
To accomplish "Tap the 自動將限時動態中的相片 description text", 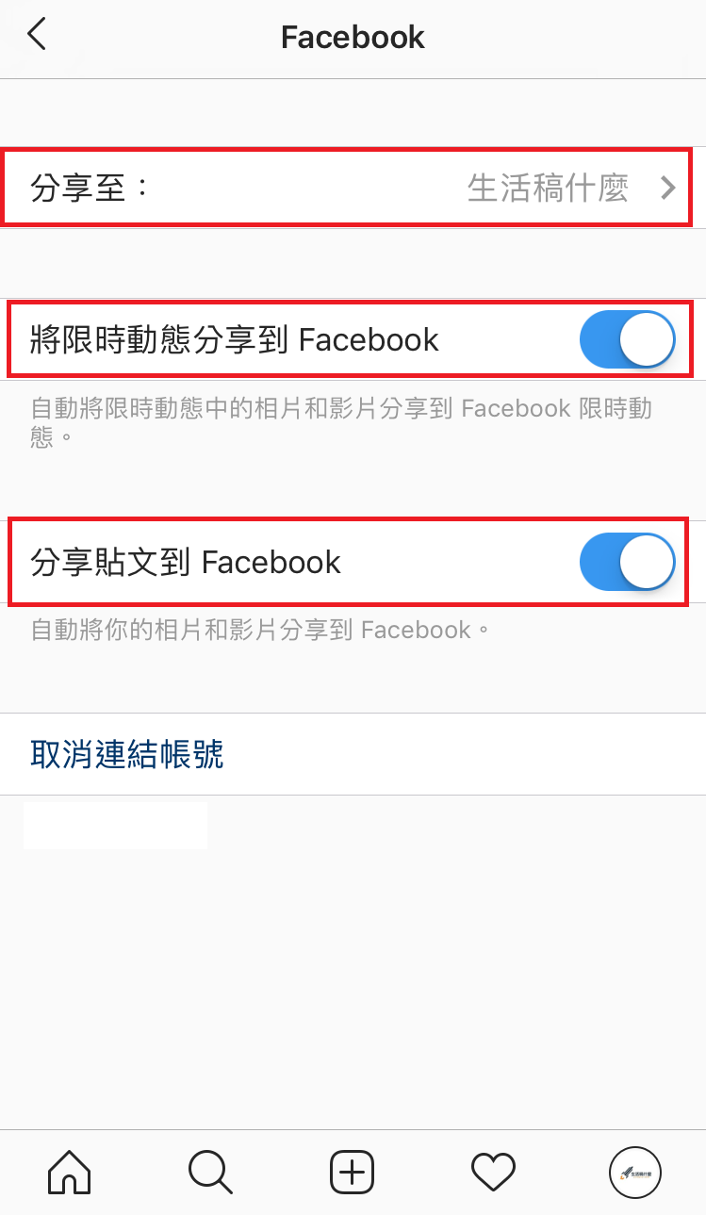I will pyautogui.click(x=342, y=421).
